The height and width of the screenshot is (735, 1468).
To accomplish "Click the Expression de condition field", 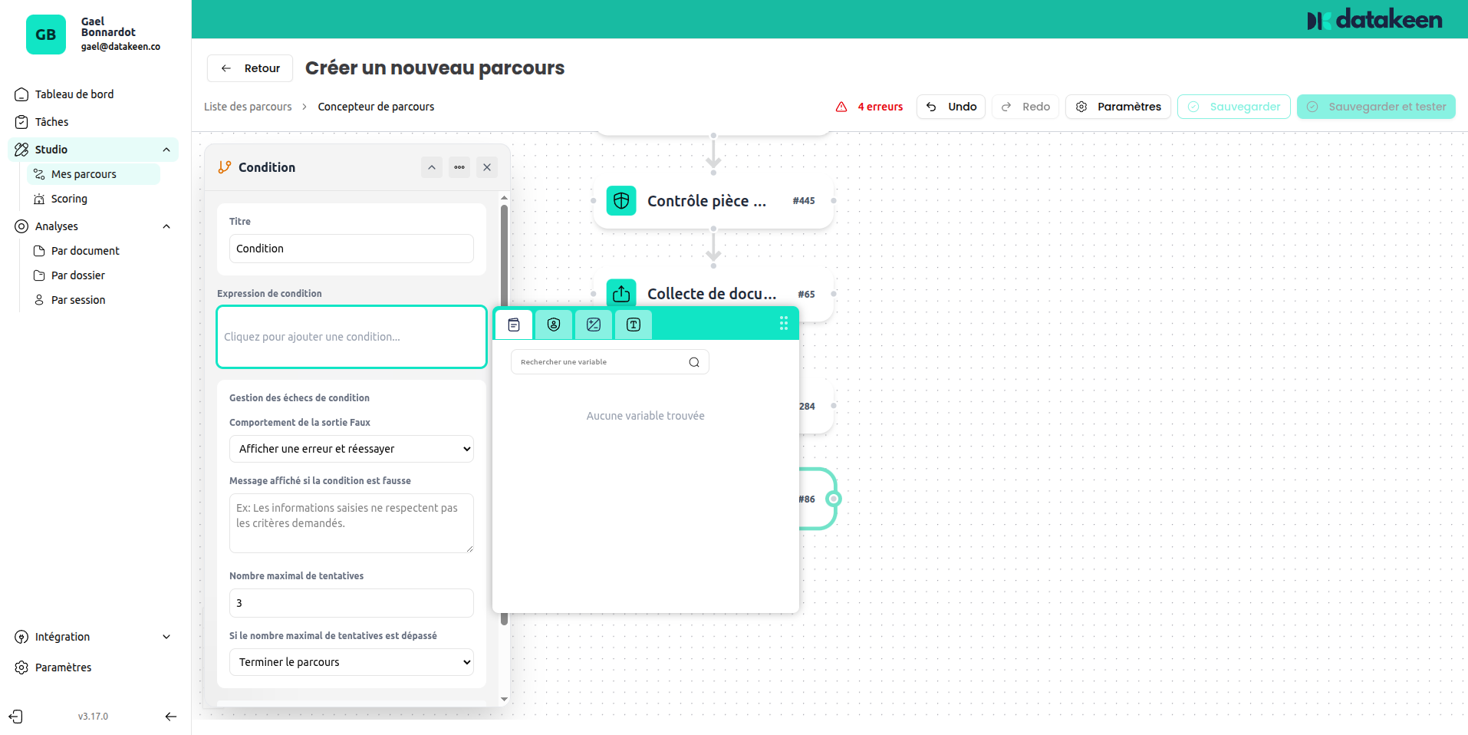I will click(x=351, y=337).
